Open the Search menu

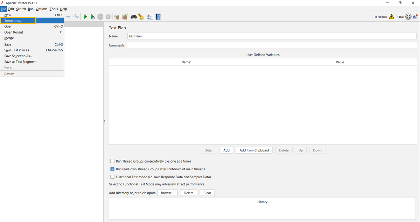pos(21,9)
